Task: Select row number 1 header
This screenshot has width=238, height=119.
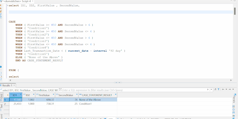Action: pos(6,100)
